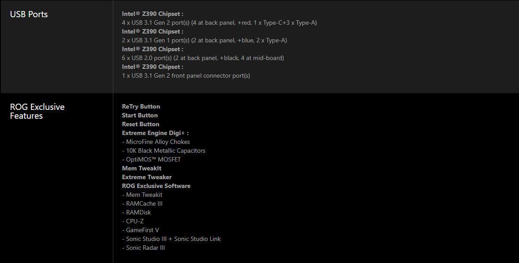Click the 10K Black Metallic Capacitors line
The width and height of the screenshot is (519, 263).
coord(164,150)
